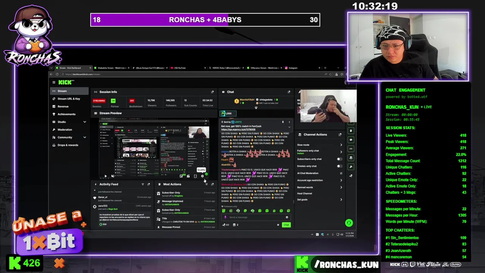Viewport: 485px width, 273px height.
Task: Open the Banned words settings
Action: tap(319, 187)
